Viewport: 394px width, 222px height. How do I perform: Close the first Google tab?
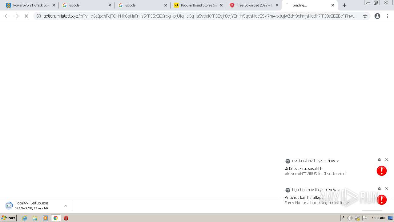[110, 5]
